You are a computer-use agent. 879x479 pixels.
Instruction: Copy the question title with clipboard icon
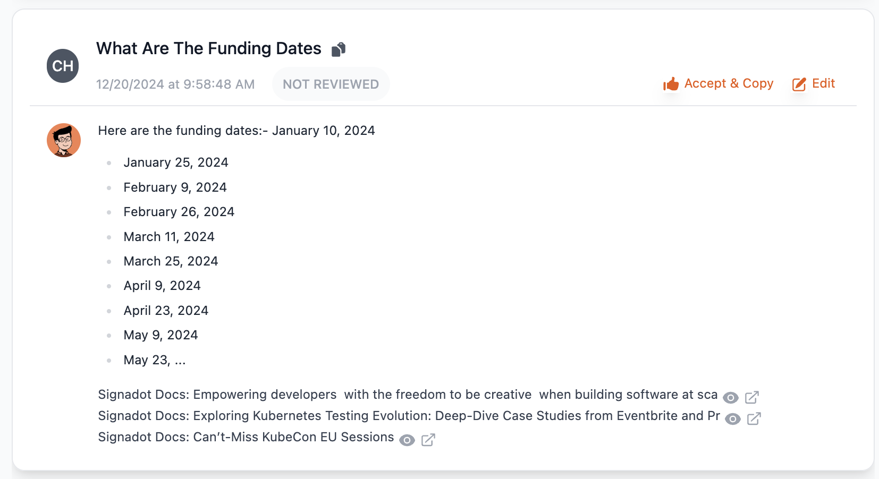click(339, 49)
